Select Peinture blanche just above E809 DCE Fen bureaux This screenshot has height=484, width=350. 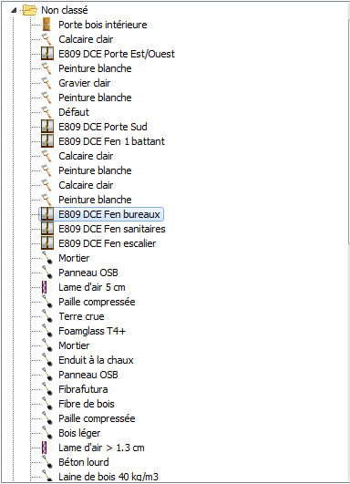pos(95,200)
